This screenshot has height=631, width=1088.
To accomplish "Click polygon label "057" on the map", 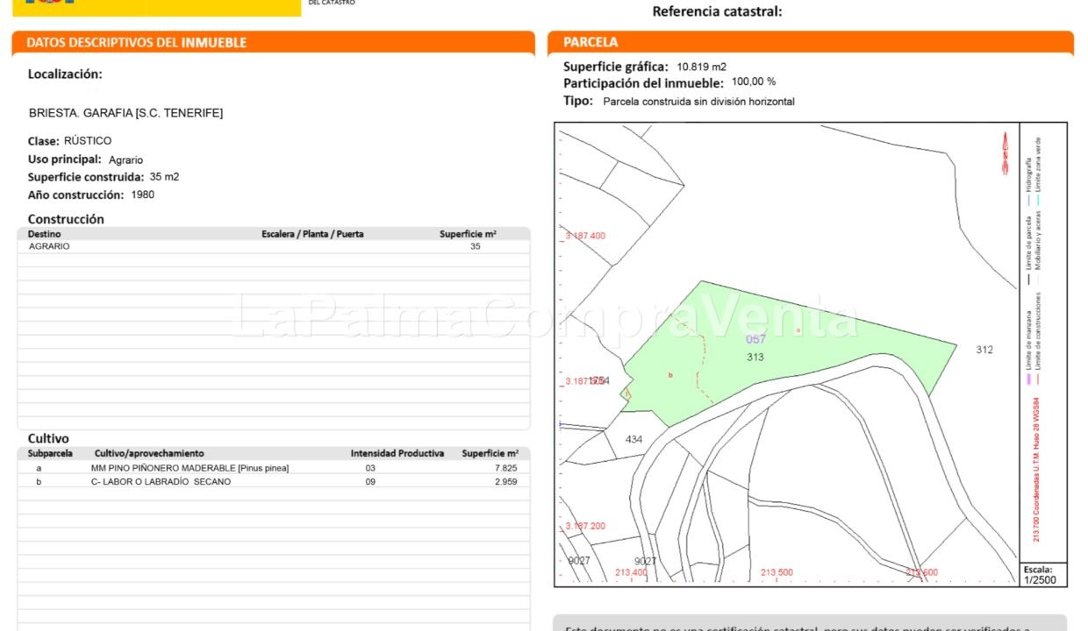I will 755,339.
